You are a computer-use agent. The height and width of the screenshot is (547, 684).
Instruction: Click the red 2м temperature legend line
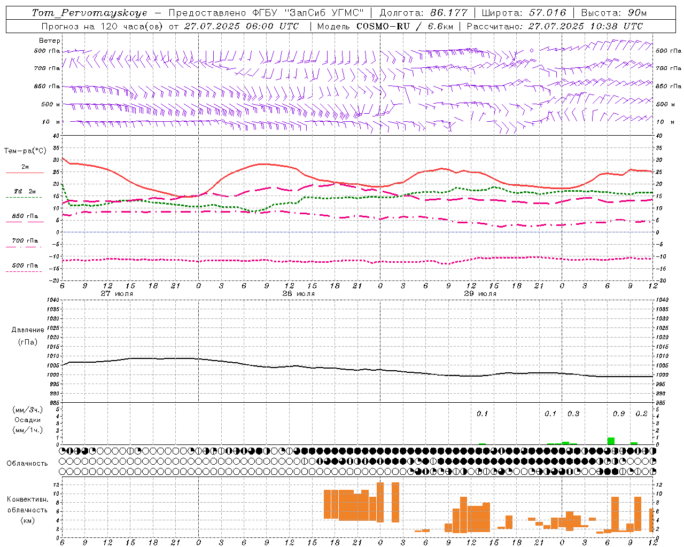coord(25,173)
